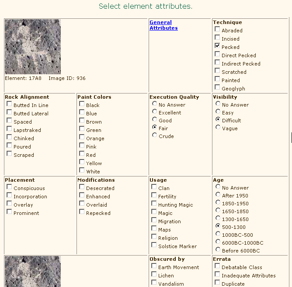Set visibility to Easy
292x287 pixels.
(218, 112)
